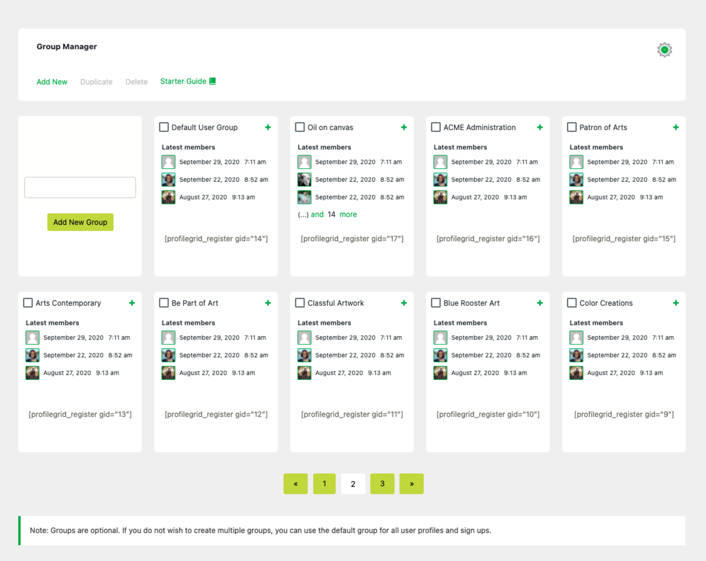Click the Add New Group button
Image resolution: width=706 pixels, height=561 pixels.
pyautogui.click(x=80, y=222)
